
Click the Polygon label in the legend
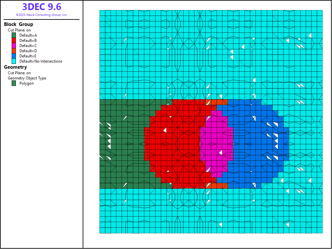pyautogui.click(x=27, y=83)
